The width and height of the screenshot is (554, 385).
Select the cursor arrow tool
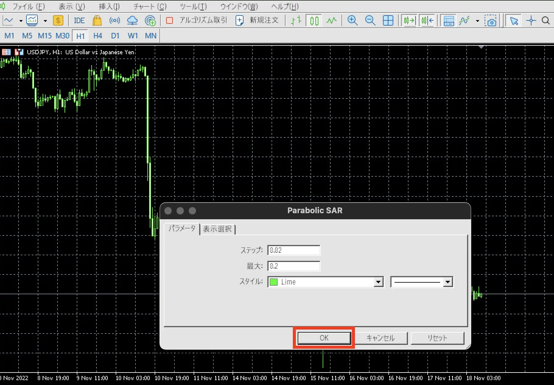514,20
